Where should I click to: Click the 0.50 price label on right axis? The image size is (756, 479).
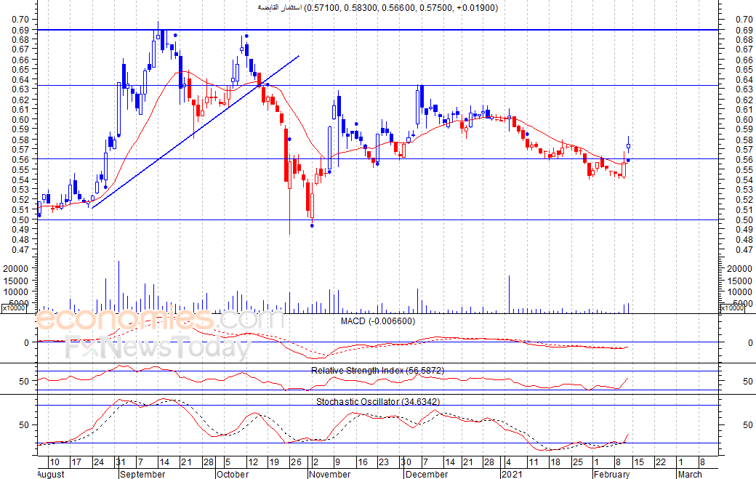click(744, 220)
